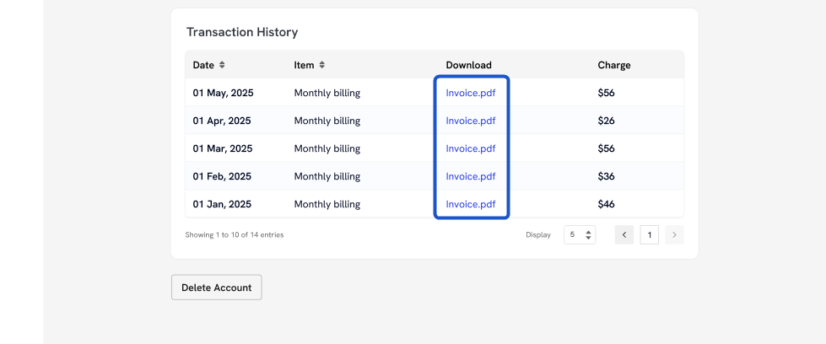
Task: Click the Transaction History heading
Action: coord(242,32)
